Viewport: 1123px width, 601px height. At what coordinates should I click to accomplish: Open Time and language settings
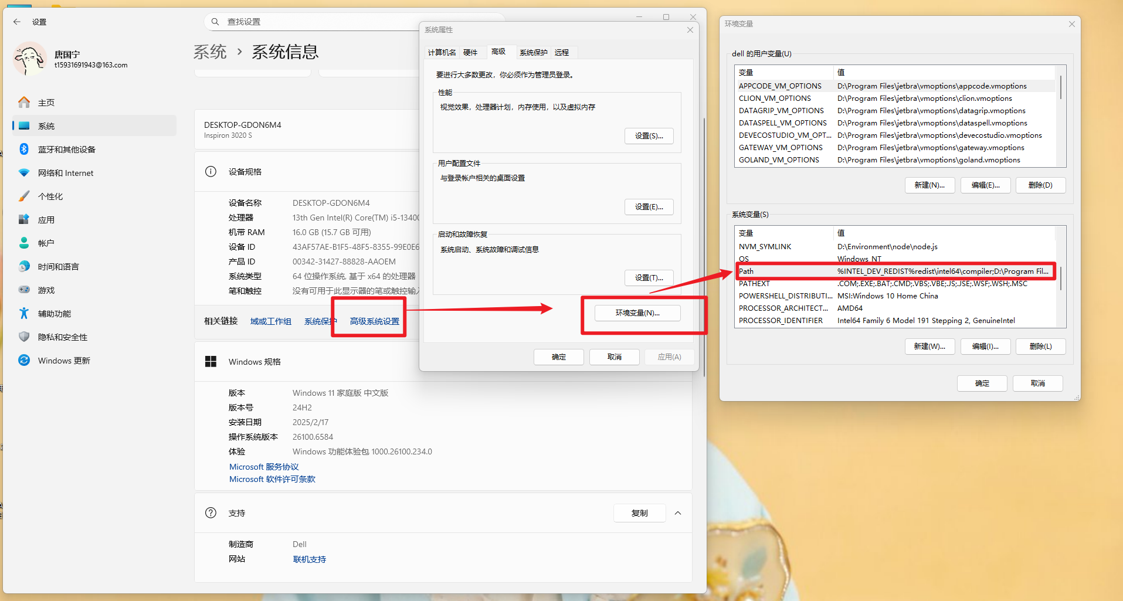[94, 267]
